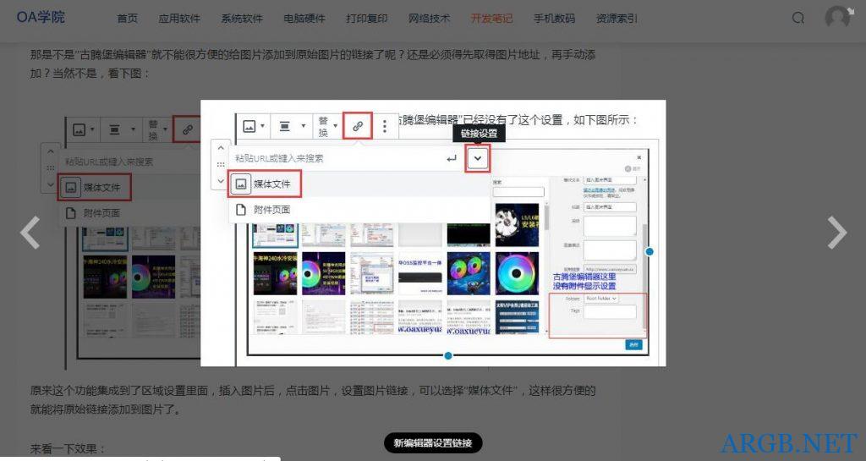The height and width of the screenshot is (461, 866).
Task: Open the 资源索引 menu item
Action: 617,19
